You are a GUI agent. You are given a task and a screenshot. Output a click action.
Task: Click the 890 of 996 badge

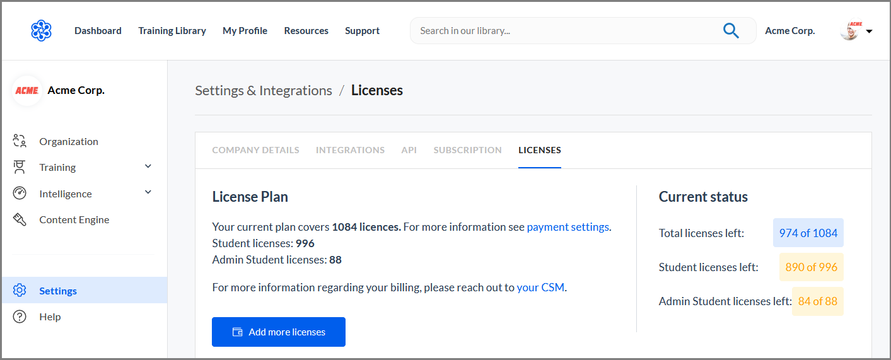click(812, 267)
